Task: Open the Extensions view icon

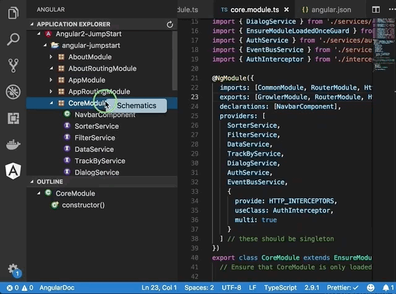Action: tap(13, 118)
